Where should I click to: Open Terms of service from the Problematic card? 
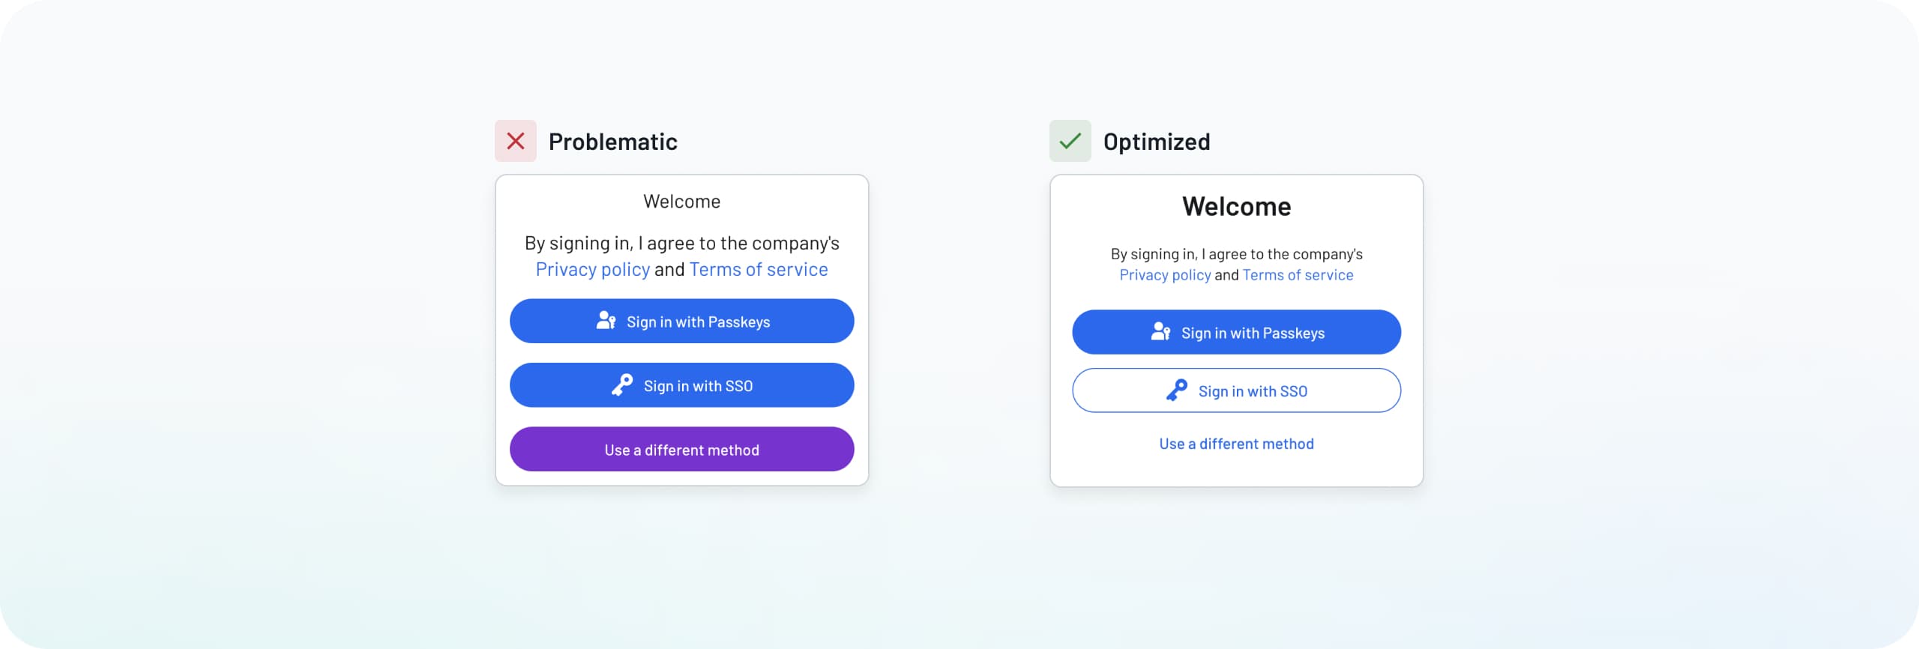click(759, 268)
